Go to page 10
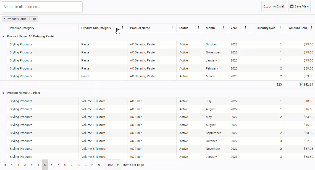This screenshot has width=315, height=170. point(78,165)
